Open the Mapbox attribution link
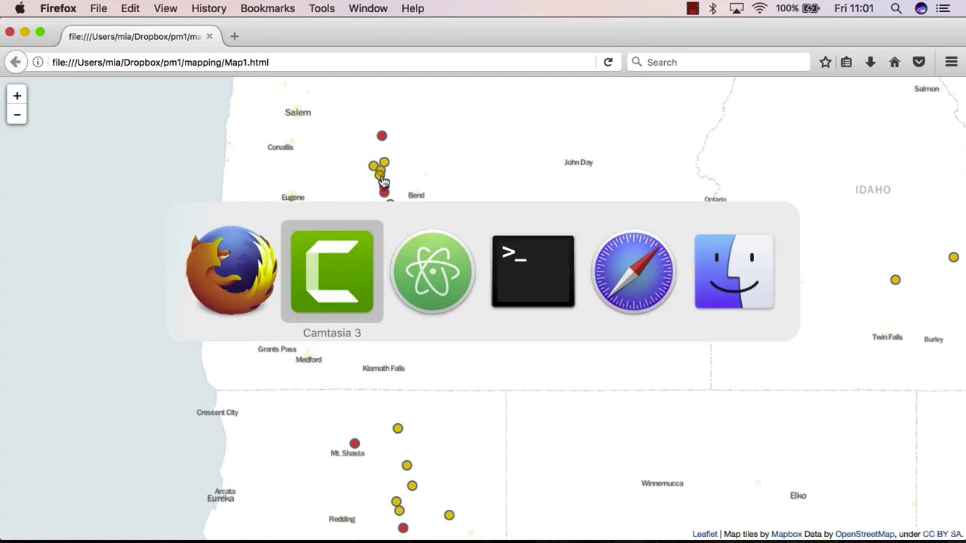 click(786, 534)
